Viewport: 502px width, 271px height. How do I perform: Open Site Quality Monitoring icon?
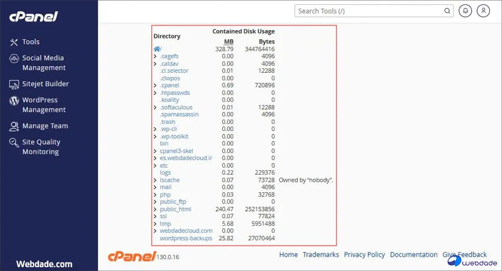[x=14, y=142]
